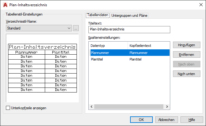Select the Plantitel row in column list
The image size is (206, 126).
tap(109, 59)
